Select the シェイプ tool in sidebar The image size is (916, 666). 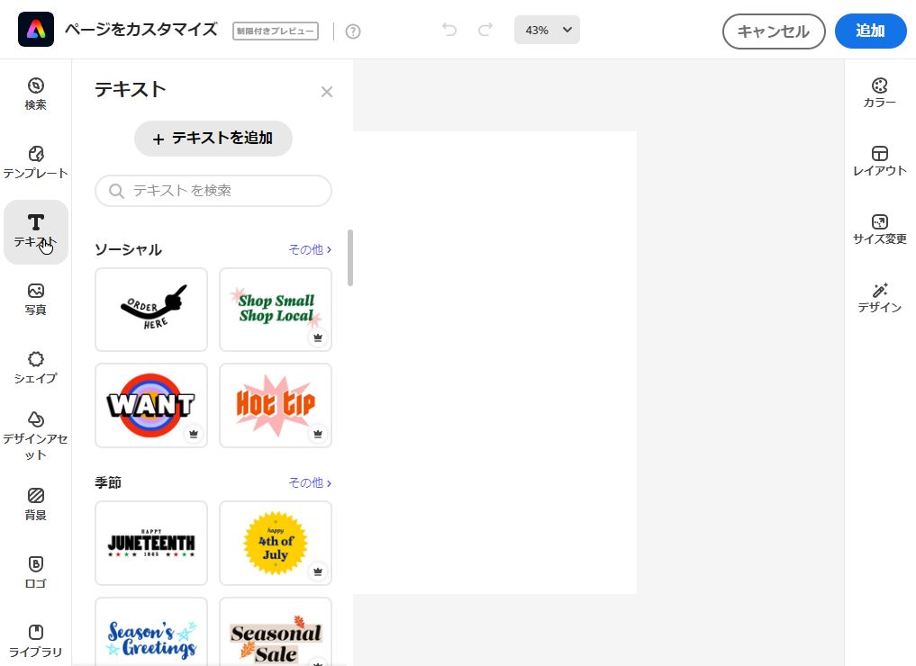35,367
